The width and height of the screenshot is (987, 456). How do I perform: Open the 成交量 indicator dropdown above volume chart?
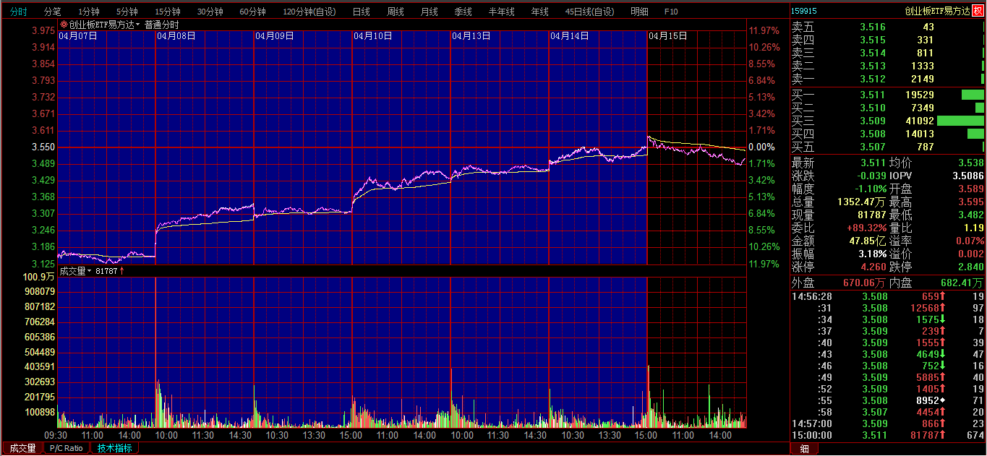90,272
